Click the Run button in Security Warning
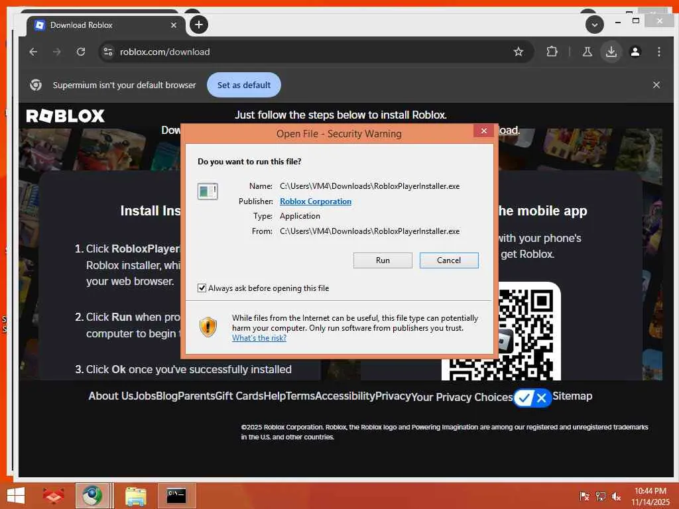The image size is (679, 509). [x=383, y=260]
